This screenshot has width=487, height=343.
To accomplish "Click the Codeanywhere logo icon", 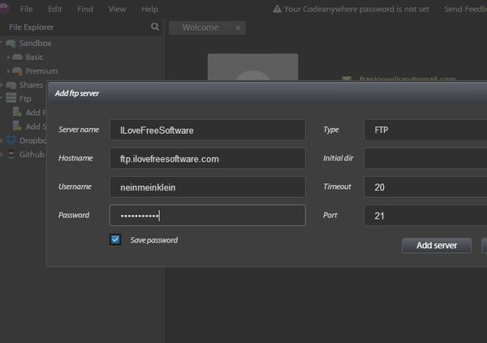I will (x=3, y=9).
